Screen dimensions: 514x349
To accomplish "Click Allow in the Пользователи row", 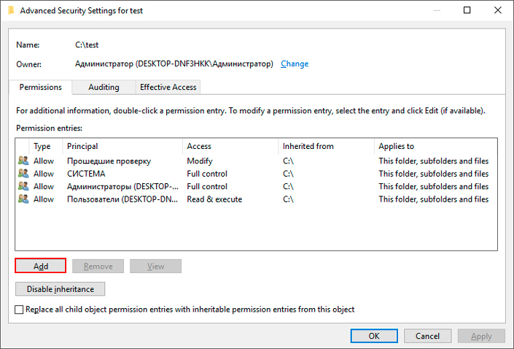I will click(44, 199).
